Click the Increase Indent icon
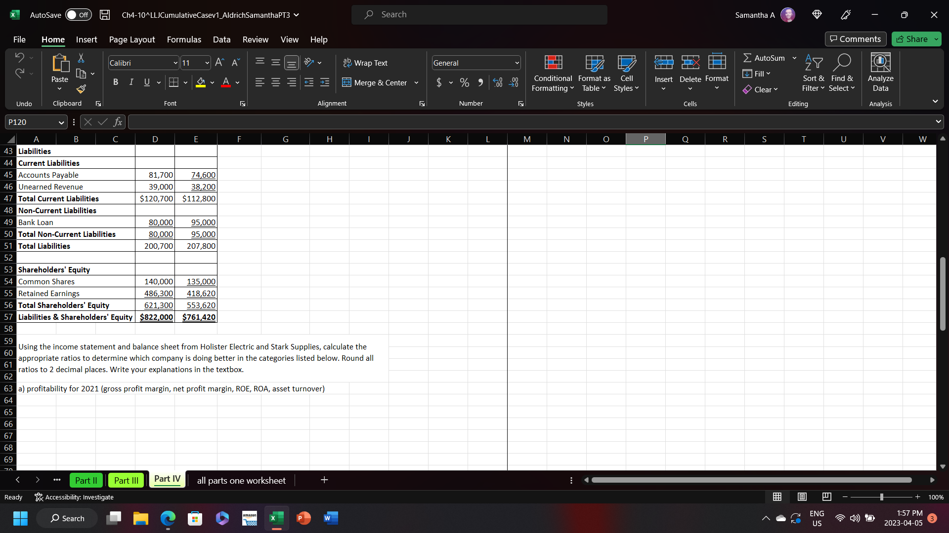 tap(325, 83)
